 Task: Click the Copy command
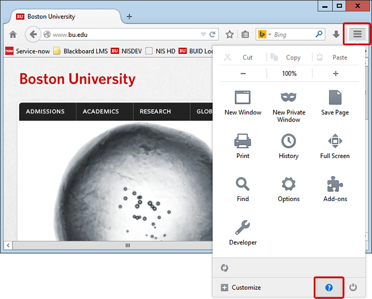[x=289, y=57]
